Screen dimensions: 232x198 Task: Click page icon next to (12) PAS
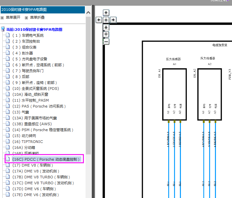(x=8, y=106)
